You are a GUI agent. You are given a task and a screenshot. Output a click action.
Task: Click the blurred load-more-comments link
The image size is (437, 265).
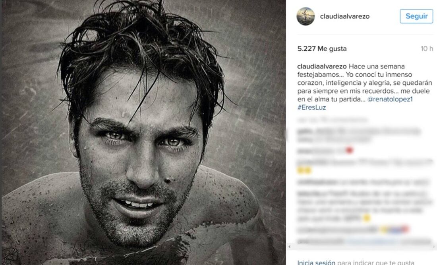(333, 120)
